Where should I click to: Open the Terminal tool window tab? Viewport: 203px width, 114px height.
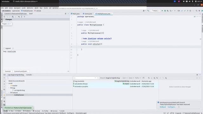coord(36,111)
